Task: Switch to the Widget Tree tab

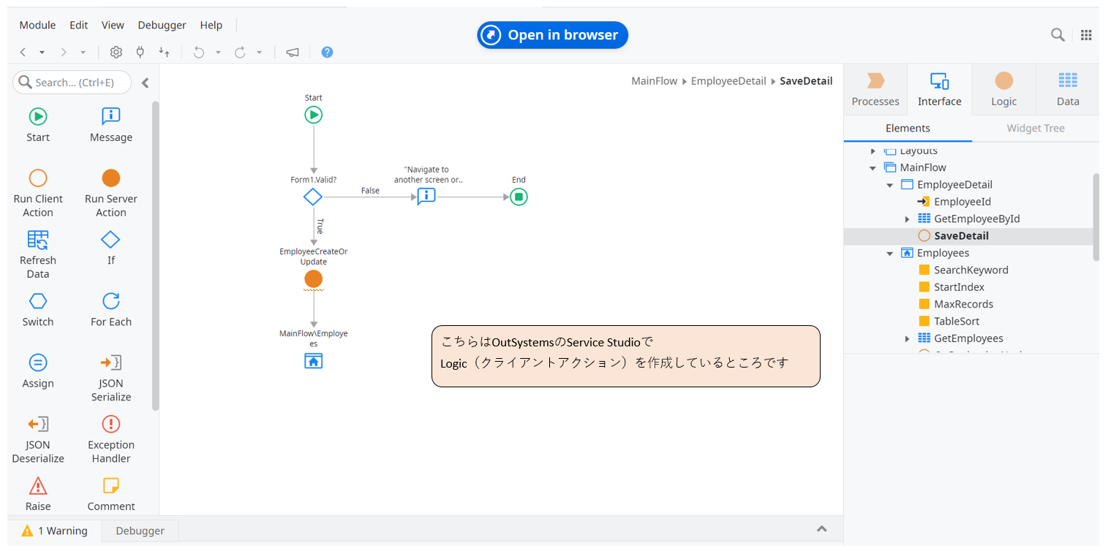Action: click(x=1035, y=128)
